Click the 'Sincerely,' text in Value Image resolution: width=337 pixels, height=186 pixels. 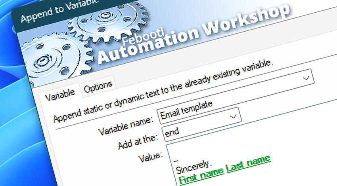click(x=194, y=167)
